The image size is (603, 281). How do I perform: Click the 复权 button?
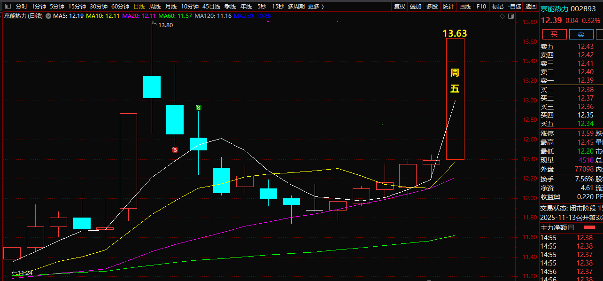[399, 7]
